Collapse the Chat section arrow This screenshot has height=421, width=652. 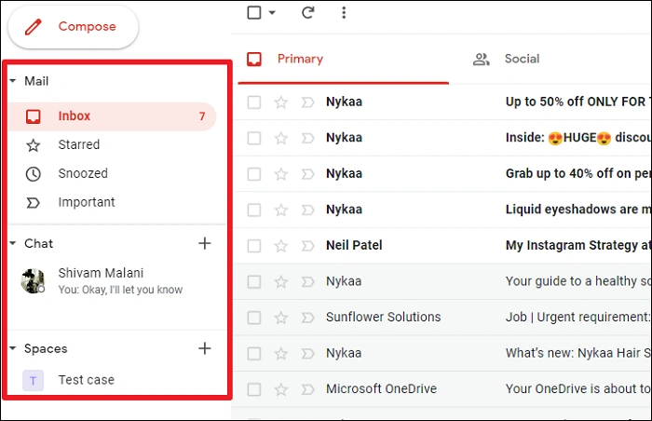pos(13,243)
